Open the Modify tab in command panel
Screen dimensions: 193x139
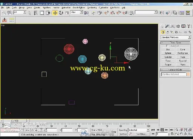pos(167,26)
